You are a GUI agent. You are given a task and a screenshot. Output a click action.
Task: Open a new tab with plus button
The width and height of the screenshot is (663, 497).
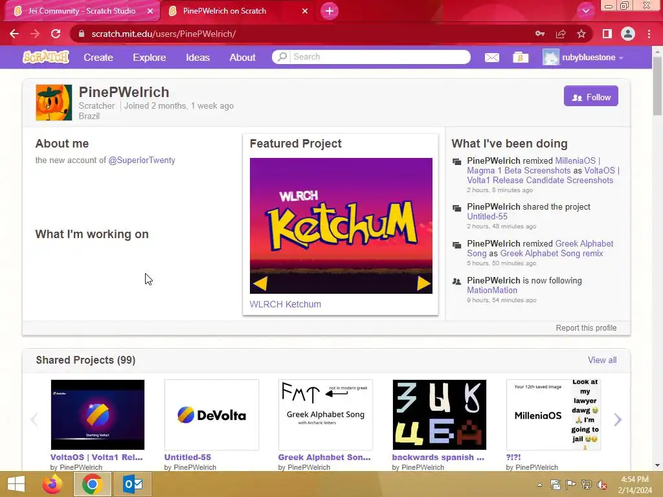[x=330, y=11]
